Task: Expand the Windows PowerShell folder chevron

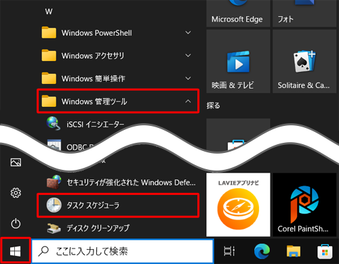Action: coord(188,32)
